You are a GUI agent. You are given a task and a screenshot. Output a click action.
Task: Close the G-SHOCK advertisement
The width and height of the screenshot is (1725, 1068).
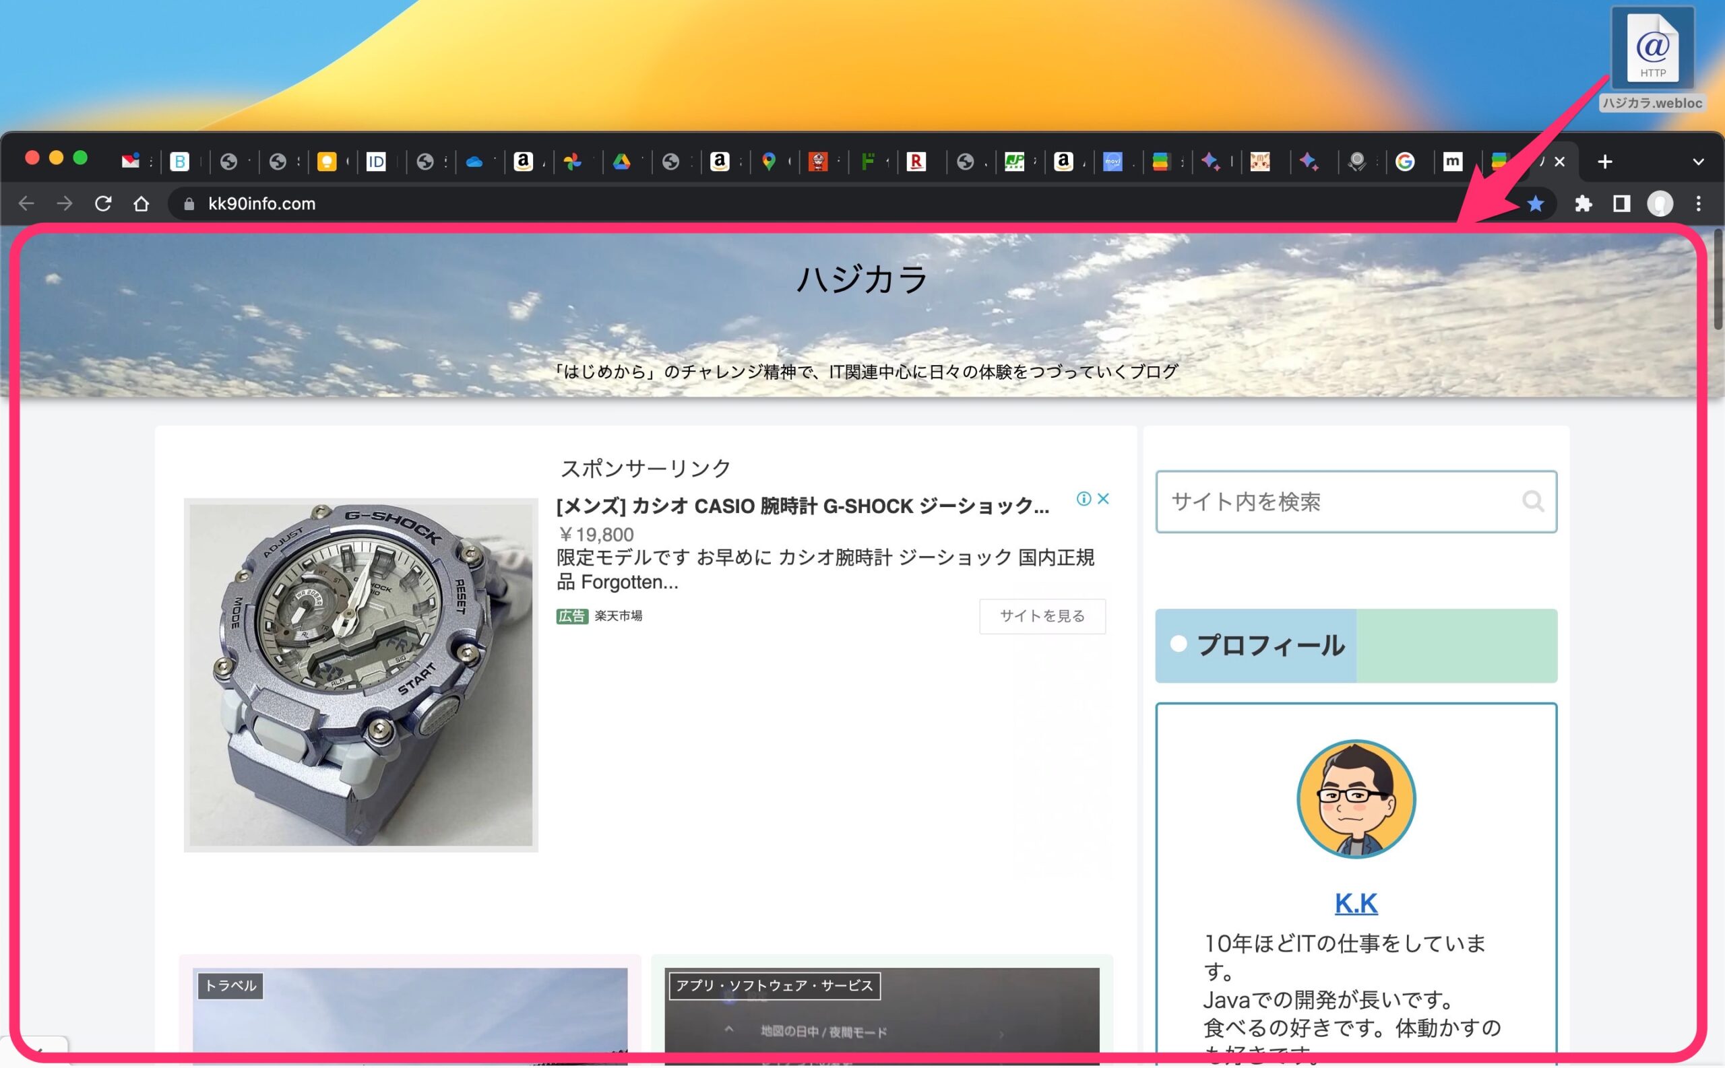click(1103, 499)
